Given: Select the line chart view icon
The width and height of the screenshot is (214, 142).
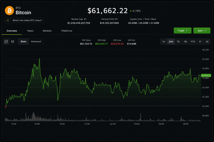Looking at the screenshot, I should point(6,42).
